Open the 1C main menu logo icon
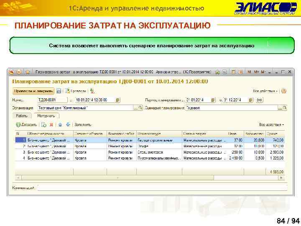301x226 pixels. (x=12, y=72)
